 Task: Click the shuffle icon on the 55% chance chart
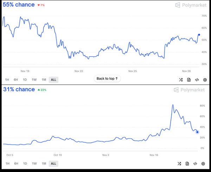pyautogui.click(x=181, y=80)
